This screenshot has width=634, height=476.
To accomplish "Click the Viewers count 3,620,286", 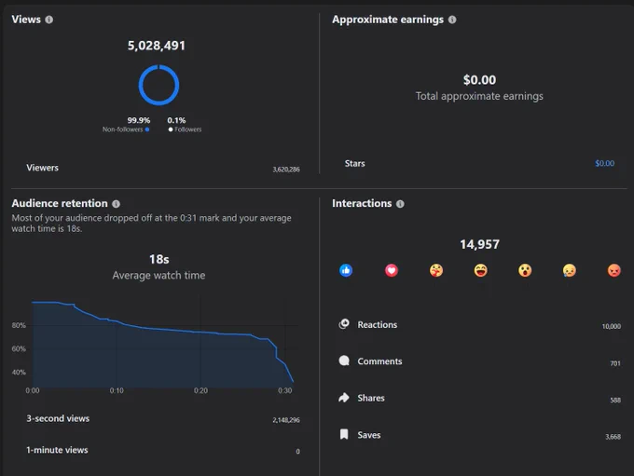I will click(286, 170).
